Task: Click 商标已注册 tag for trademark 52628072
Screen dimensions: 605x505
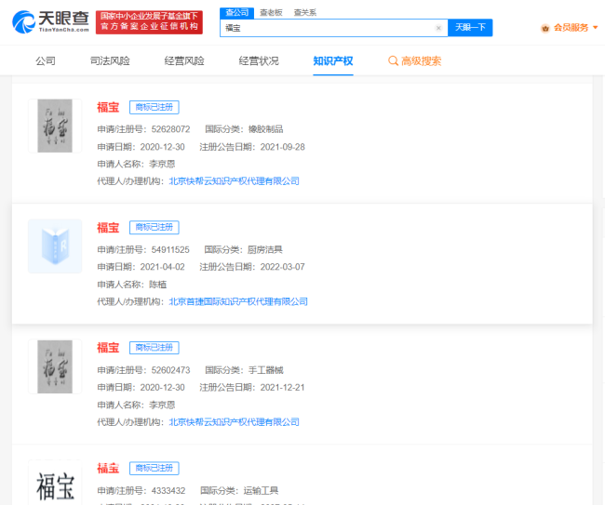Action: coord(154,107)
